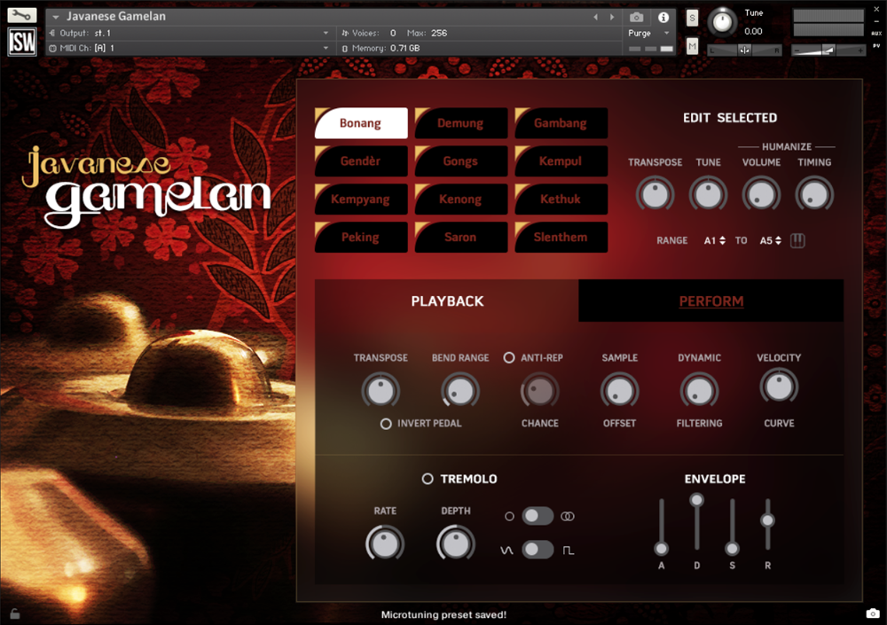This screenshot has height=625, width=887.
Task: Click the Tune knob in the header
Action: 721,22
